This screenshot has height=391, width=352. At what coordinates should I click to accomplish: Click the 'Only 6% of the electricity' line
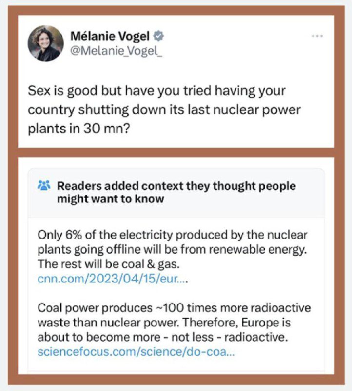point(173,235)
